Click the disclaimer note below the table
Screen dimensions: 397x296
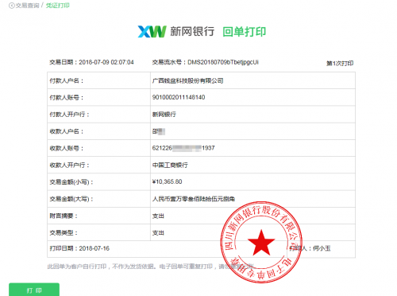[x=150, y=267]
